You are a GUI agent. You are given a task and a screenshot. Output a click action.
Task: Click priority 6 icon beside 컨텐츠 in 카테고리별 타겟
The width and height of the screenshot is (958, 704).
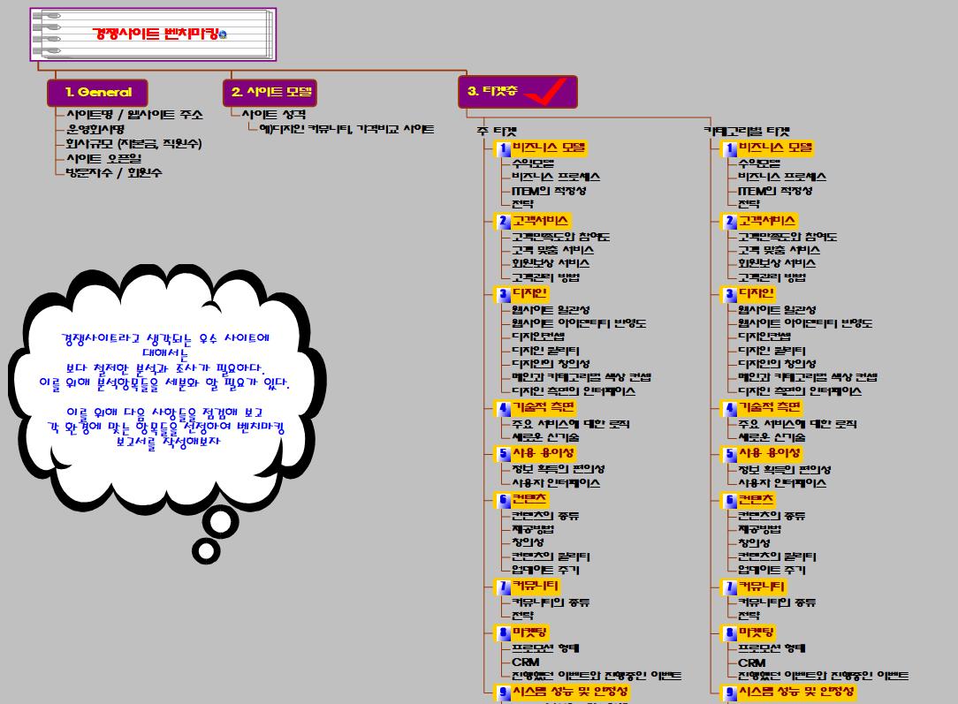pos(730,501)
